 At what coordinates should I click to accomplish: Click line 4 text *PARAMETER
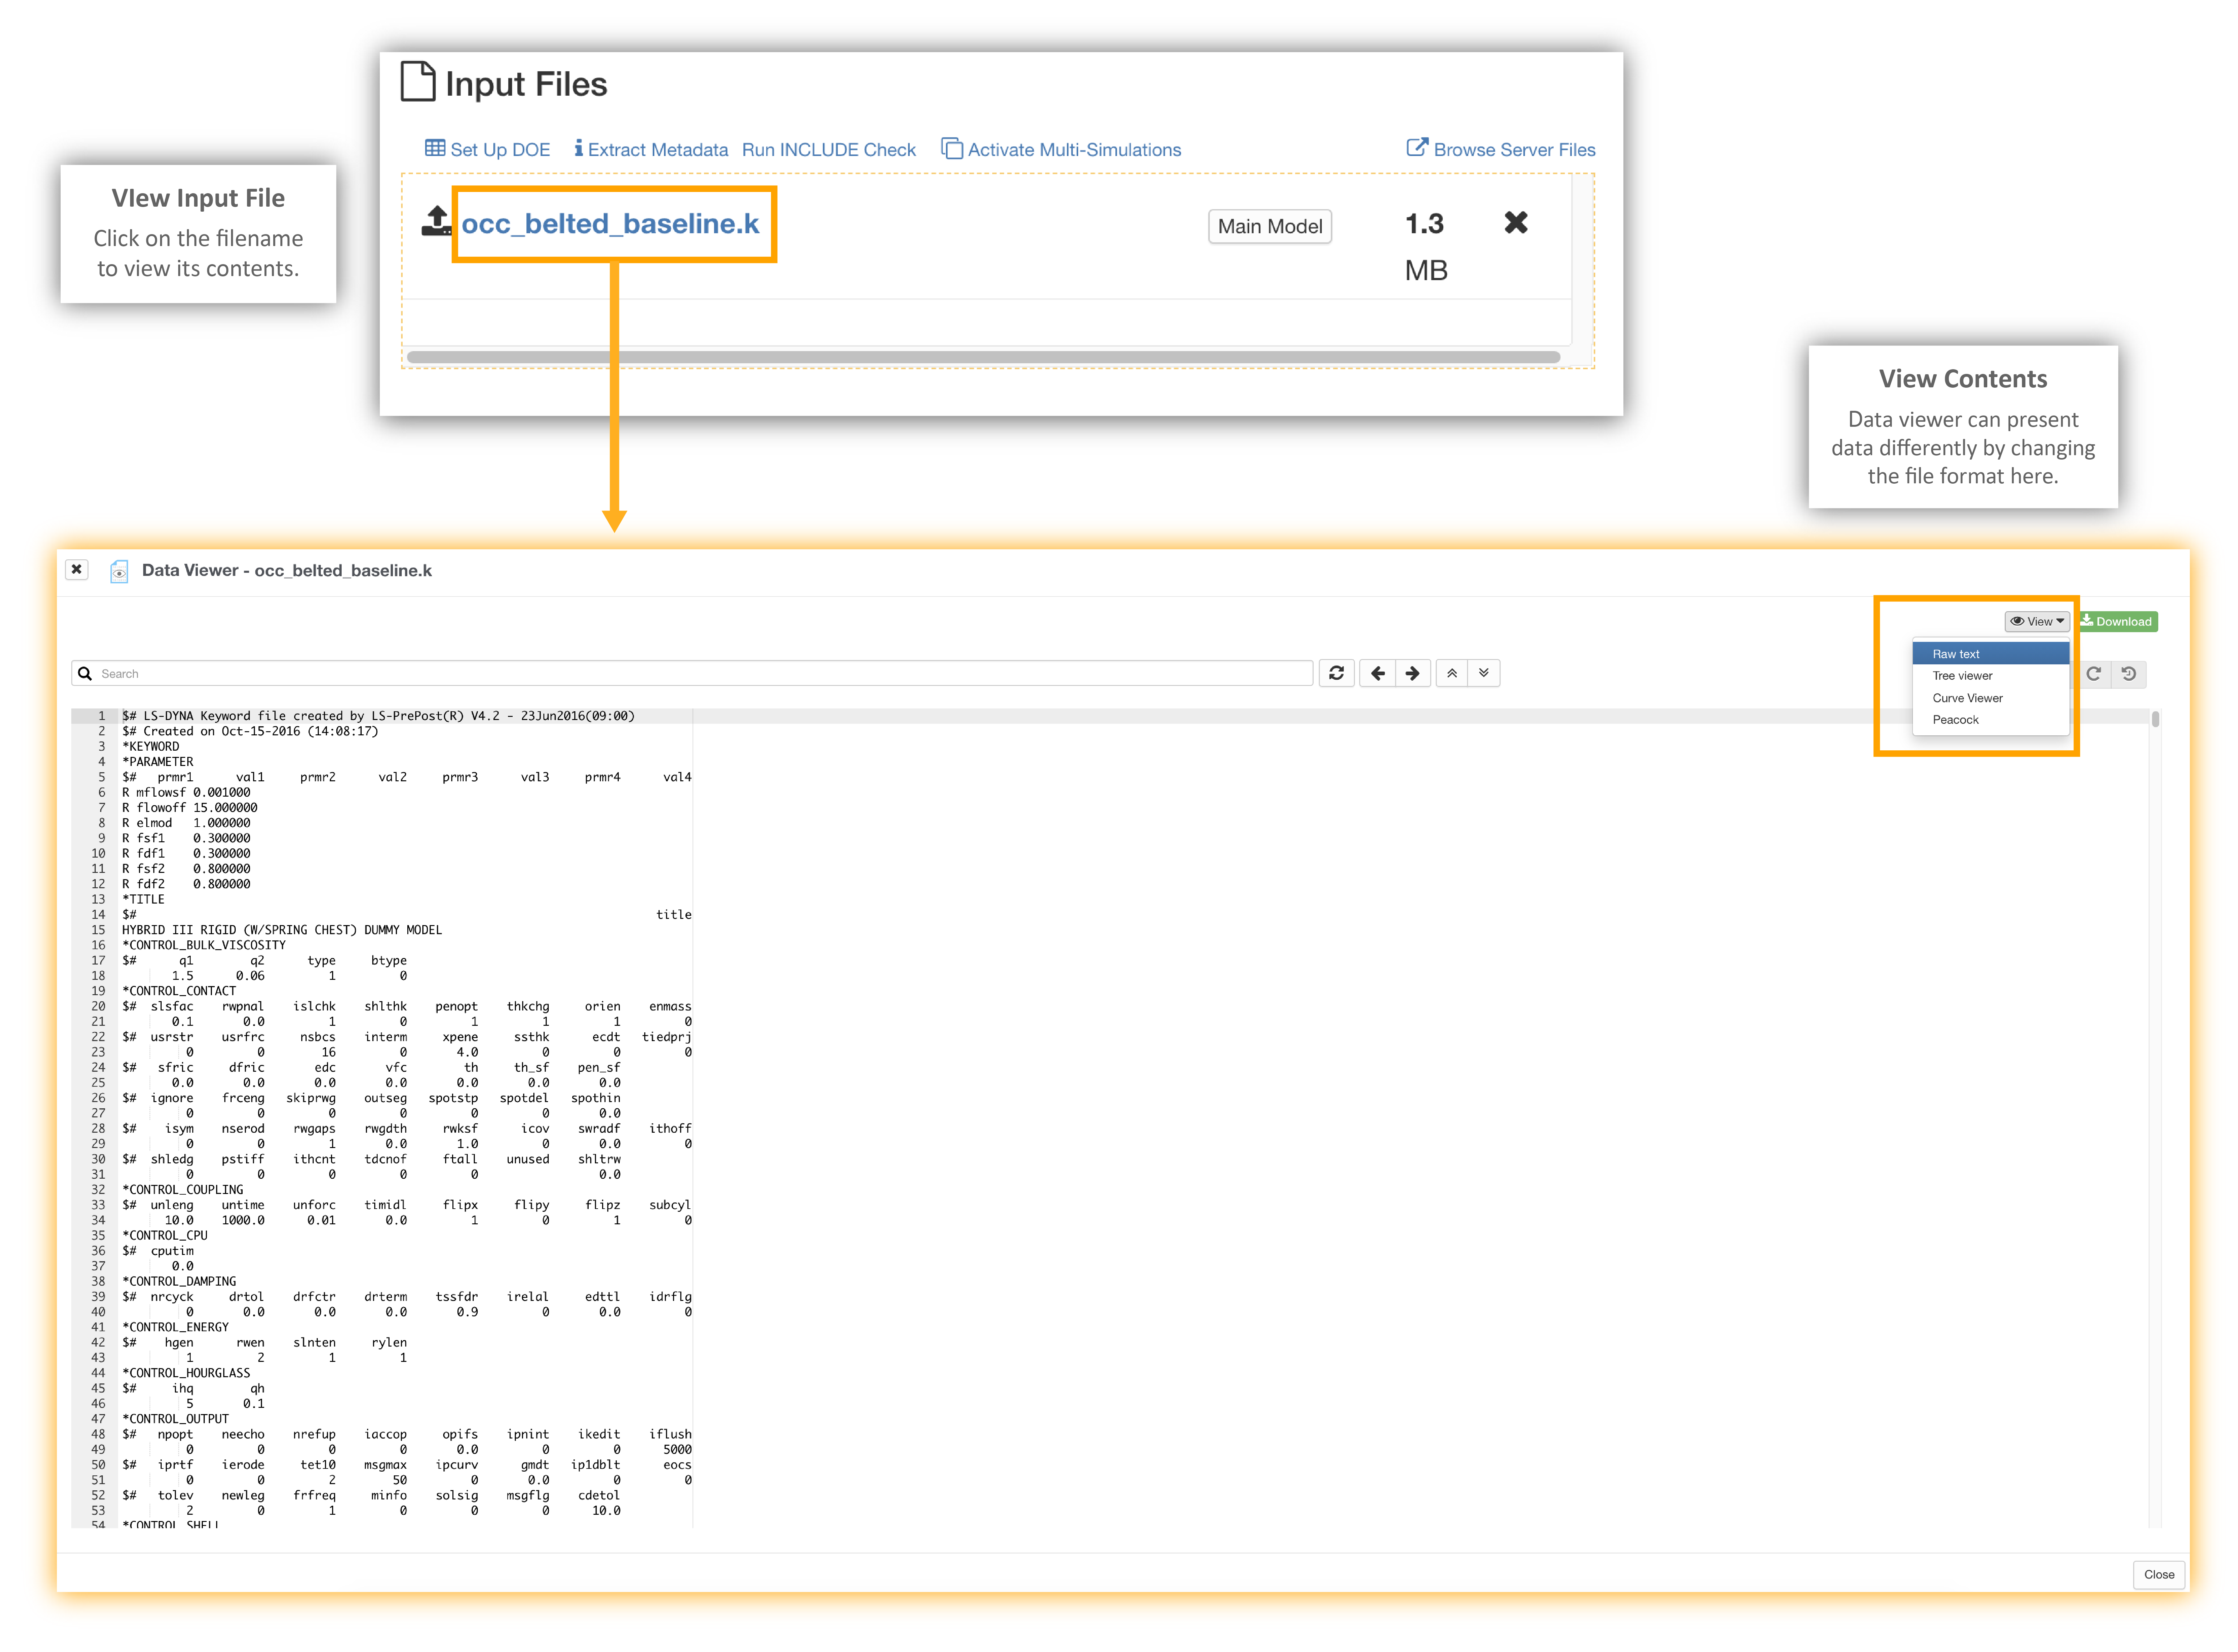point(158,762)
